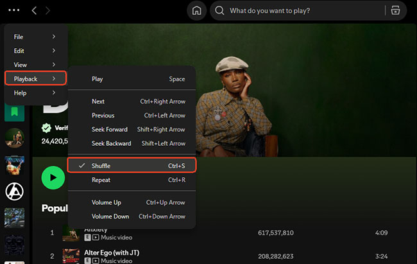
Task: Click the Ctrl+R shortcut label
Action: [x=177, y=180]
